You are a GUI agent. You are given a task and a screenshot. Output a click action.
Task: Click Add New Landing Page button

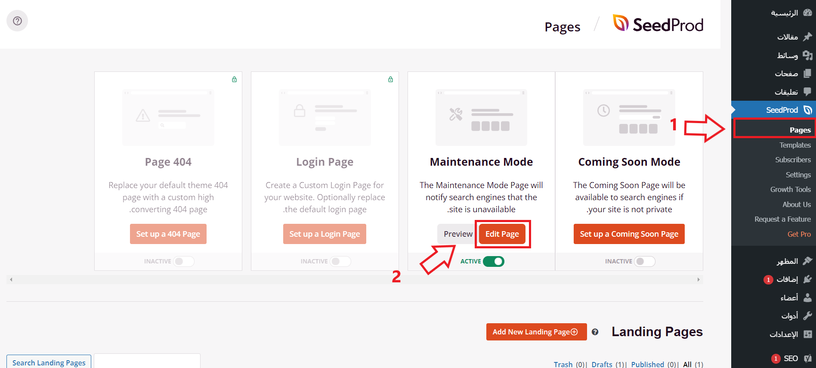pos(537,332)
